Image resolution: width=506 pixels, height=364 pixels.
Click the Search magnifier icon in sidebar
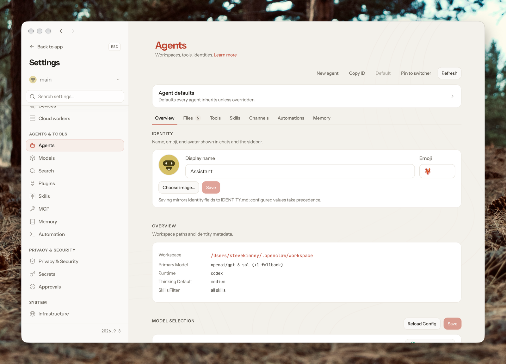click(33, 171)
